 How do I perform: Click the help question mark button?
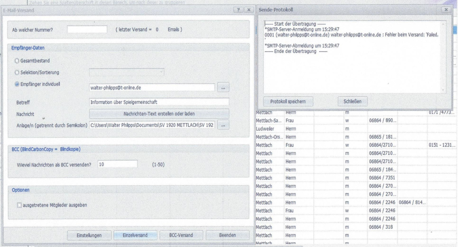[x=238, y=10]
